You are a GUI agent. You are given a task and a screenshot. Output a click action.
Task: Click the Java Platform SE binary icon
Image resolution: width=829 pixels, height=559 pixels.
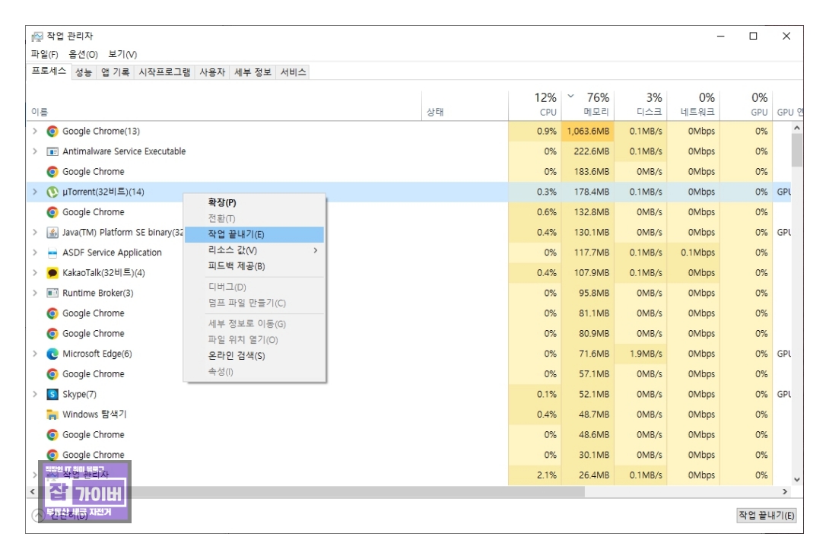pos(52,232)
